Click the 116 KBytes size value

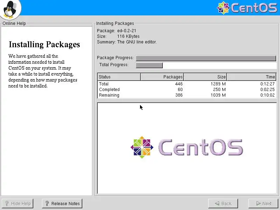click(x=128, y=36)
